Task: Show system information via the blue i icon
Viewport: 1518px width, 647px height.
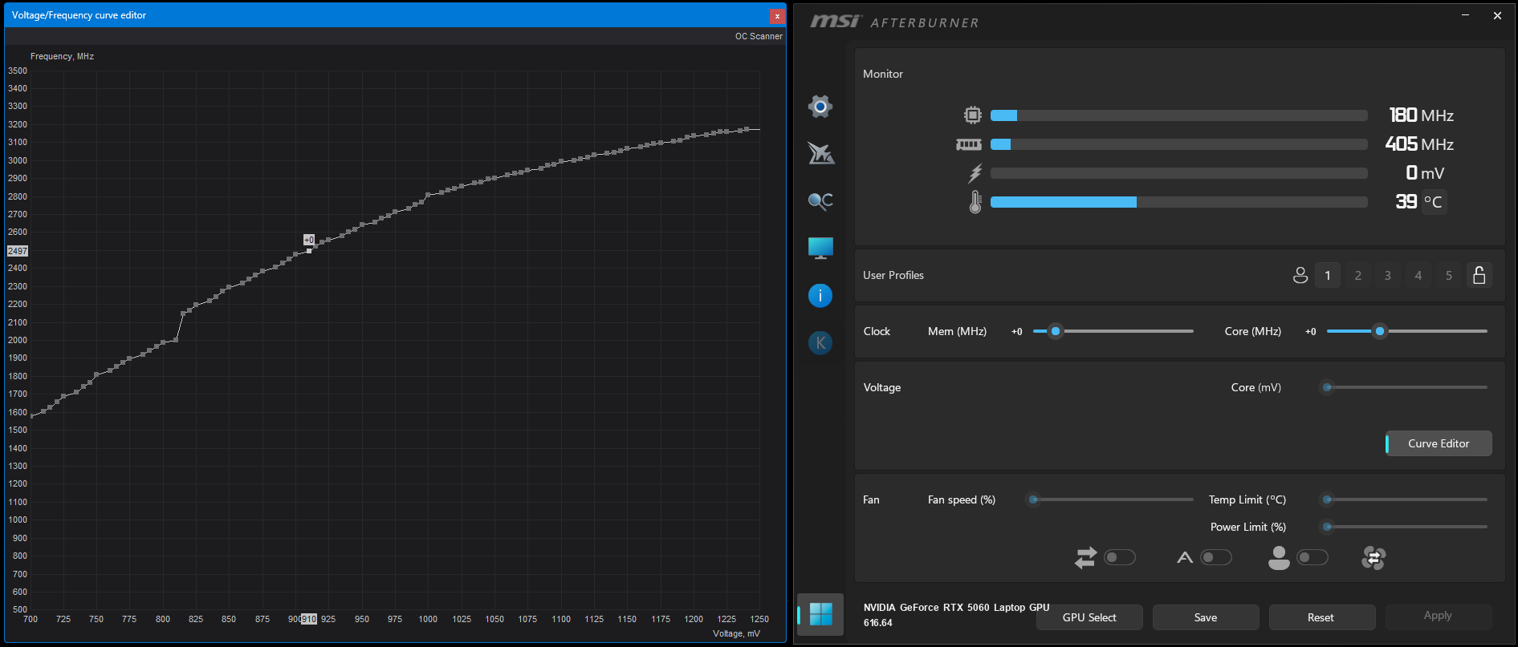Action: click(820, 296)
